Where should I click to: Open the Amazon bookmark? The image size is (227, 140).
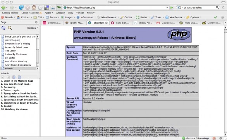click(x=60, y=13)
